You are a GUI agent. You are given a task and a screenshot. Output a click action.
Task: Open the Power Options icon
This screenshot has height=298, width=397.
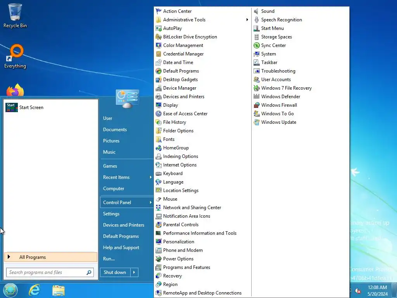159,259
